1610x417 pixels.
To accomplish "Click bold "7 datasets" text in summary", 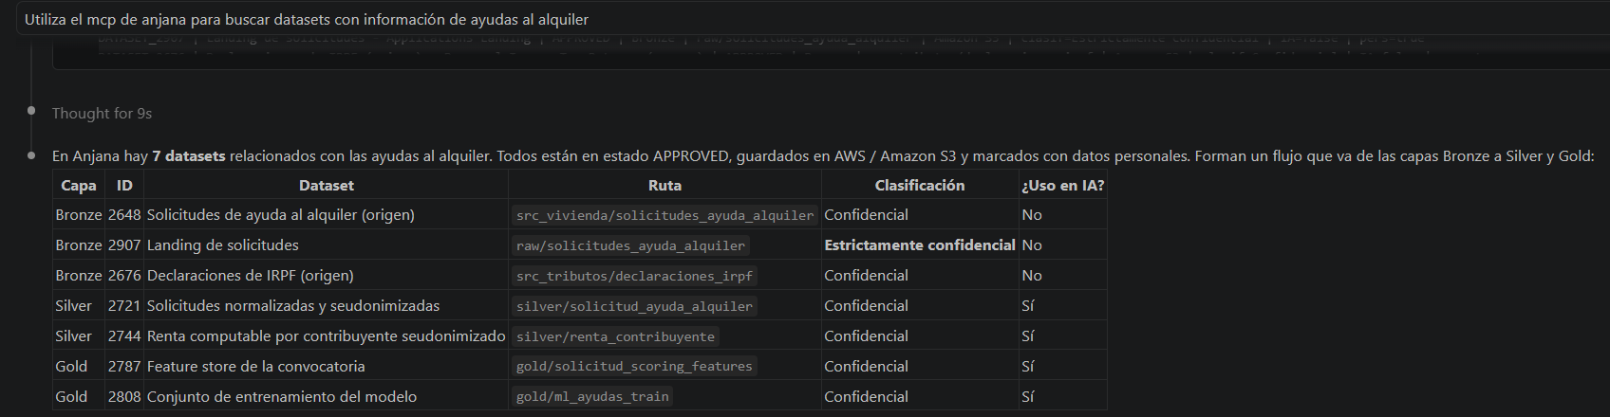I will pyautogui.click(x=189, y=156).
